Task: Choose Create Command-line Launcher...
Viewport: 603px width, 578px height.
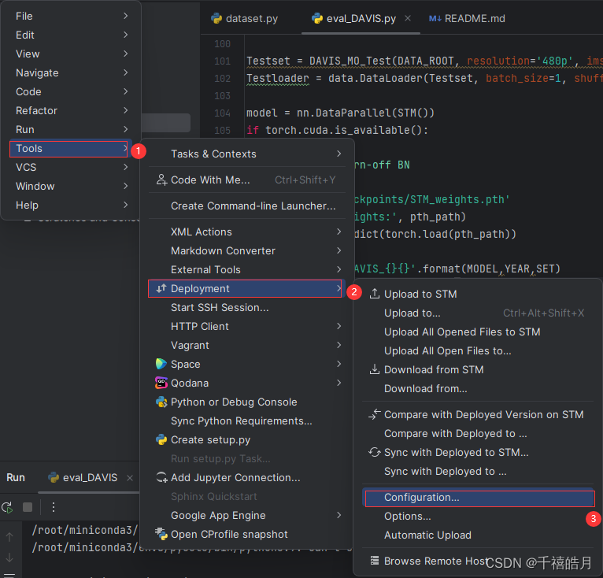Action: click(x=246, y=206)
